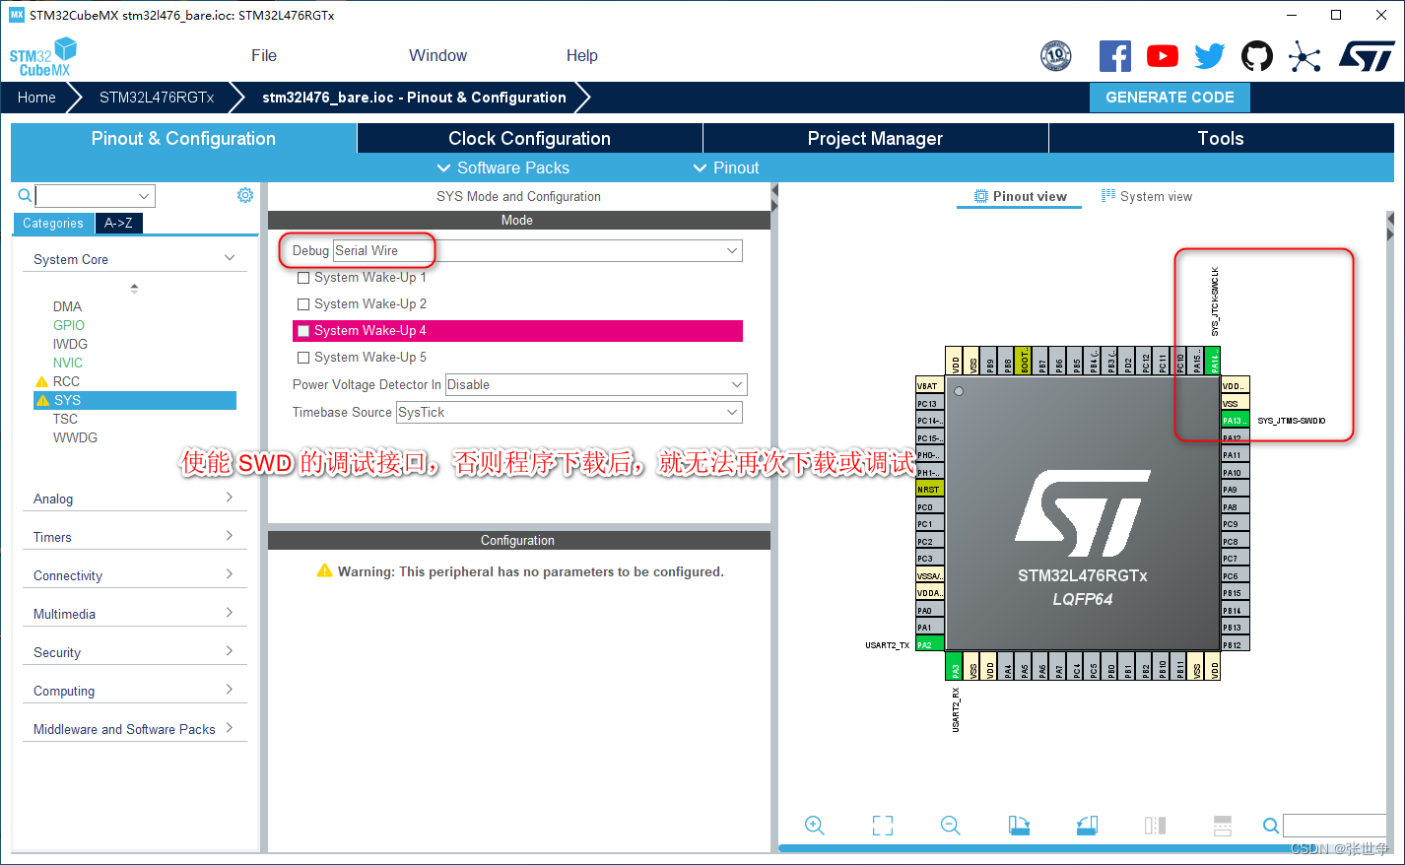The image size is (1405, 865).
Task: Open the categories settings gear
Action: (x=245, y=195)
